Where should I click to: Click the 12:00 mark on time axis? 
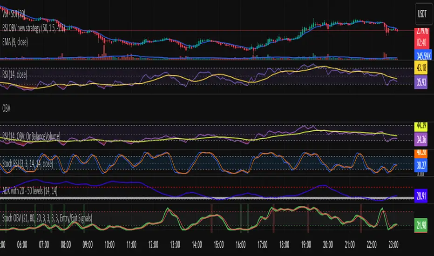pos(154,243)
